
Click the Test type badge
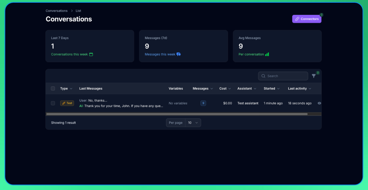tap(67, 103)
